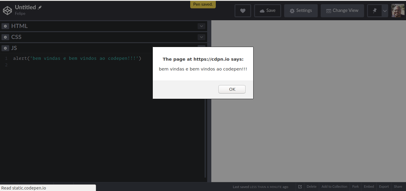This screenshot has width=406, height=191.
Task: Click the CodePen logo
Action: coord(7,10)
